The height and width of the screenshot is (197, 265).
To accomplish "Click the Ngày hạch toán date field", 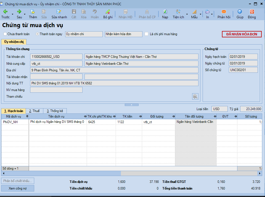I will click(243, 57).
